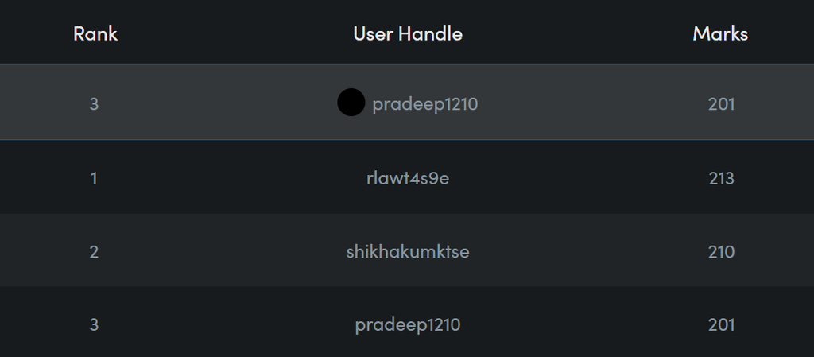Screen dimensions: 814x357
Task: Sort by the Marks column header
Action: point(720,33)
